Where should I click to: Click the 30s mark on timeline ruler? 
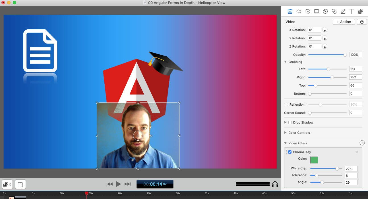pyautogui.click(x=178, y=193)
